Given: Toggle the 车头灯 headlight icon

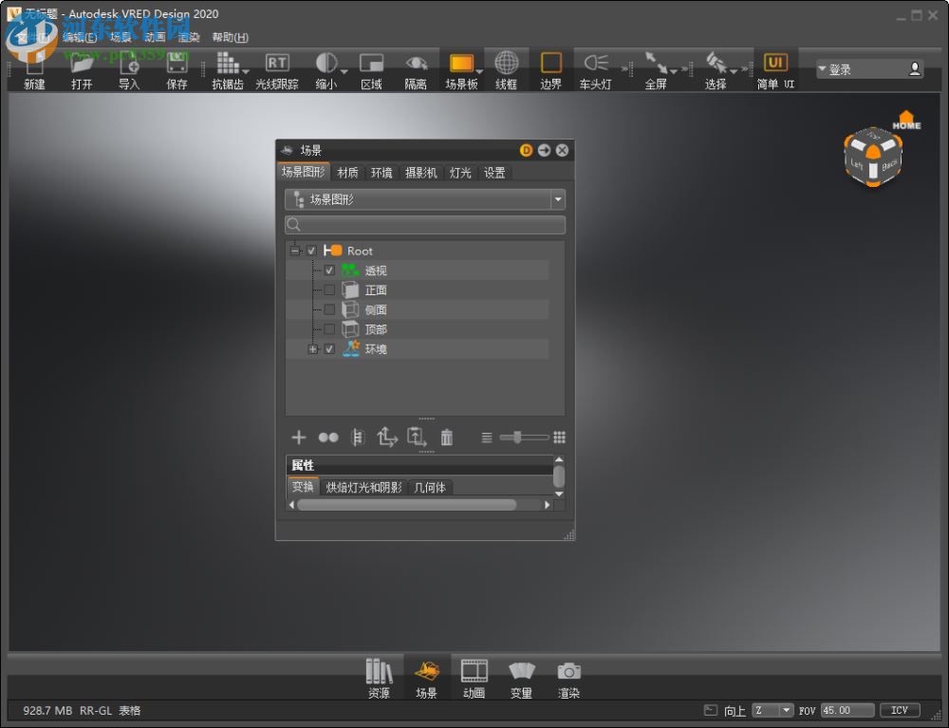Looking at the screenshot, I should [x=593, y=68].
